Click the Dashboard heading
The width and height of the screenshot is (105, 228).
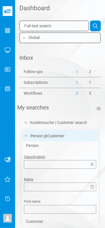35,8
